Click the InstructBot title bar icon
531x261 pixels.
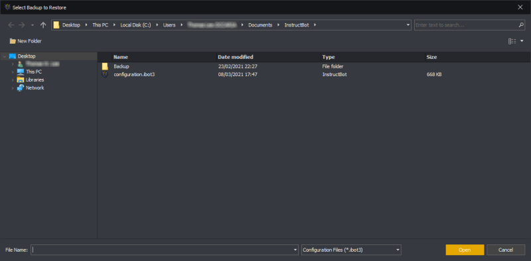pos(7,7)
